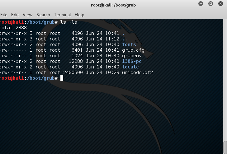Maximize the terminal window

(x=210, y=4)
